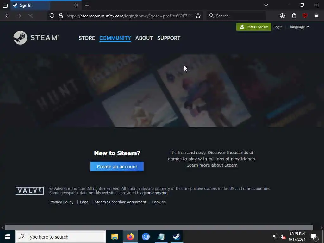The image size is (324, 243).
Task: Open Learn more about Steam link
Action: [x=212, y=165]
